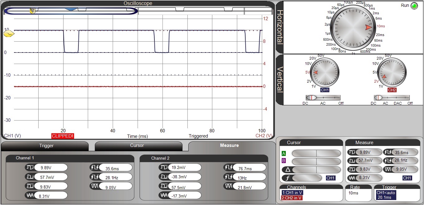Click the cursor B readout field
Image resolution: width=424 pixels, height=205 pixels.
(316, 161)
